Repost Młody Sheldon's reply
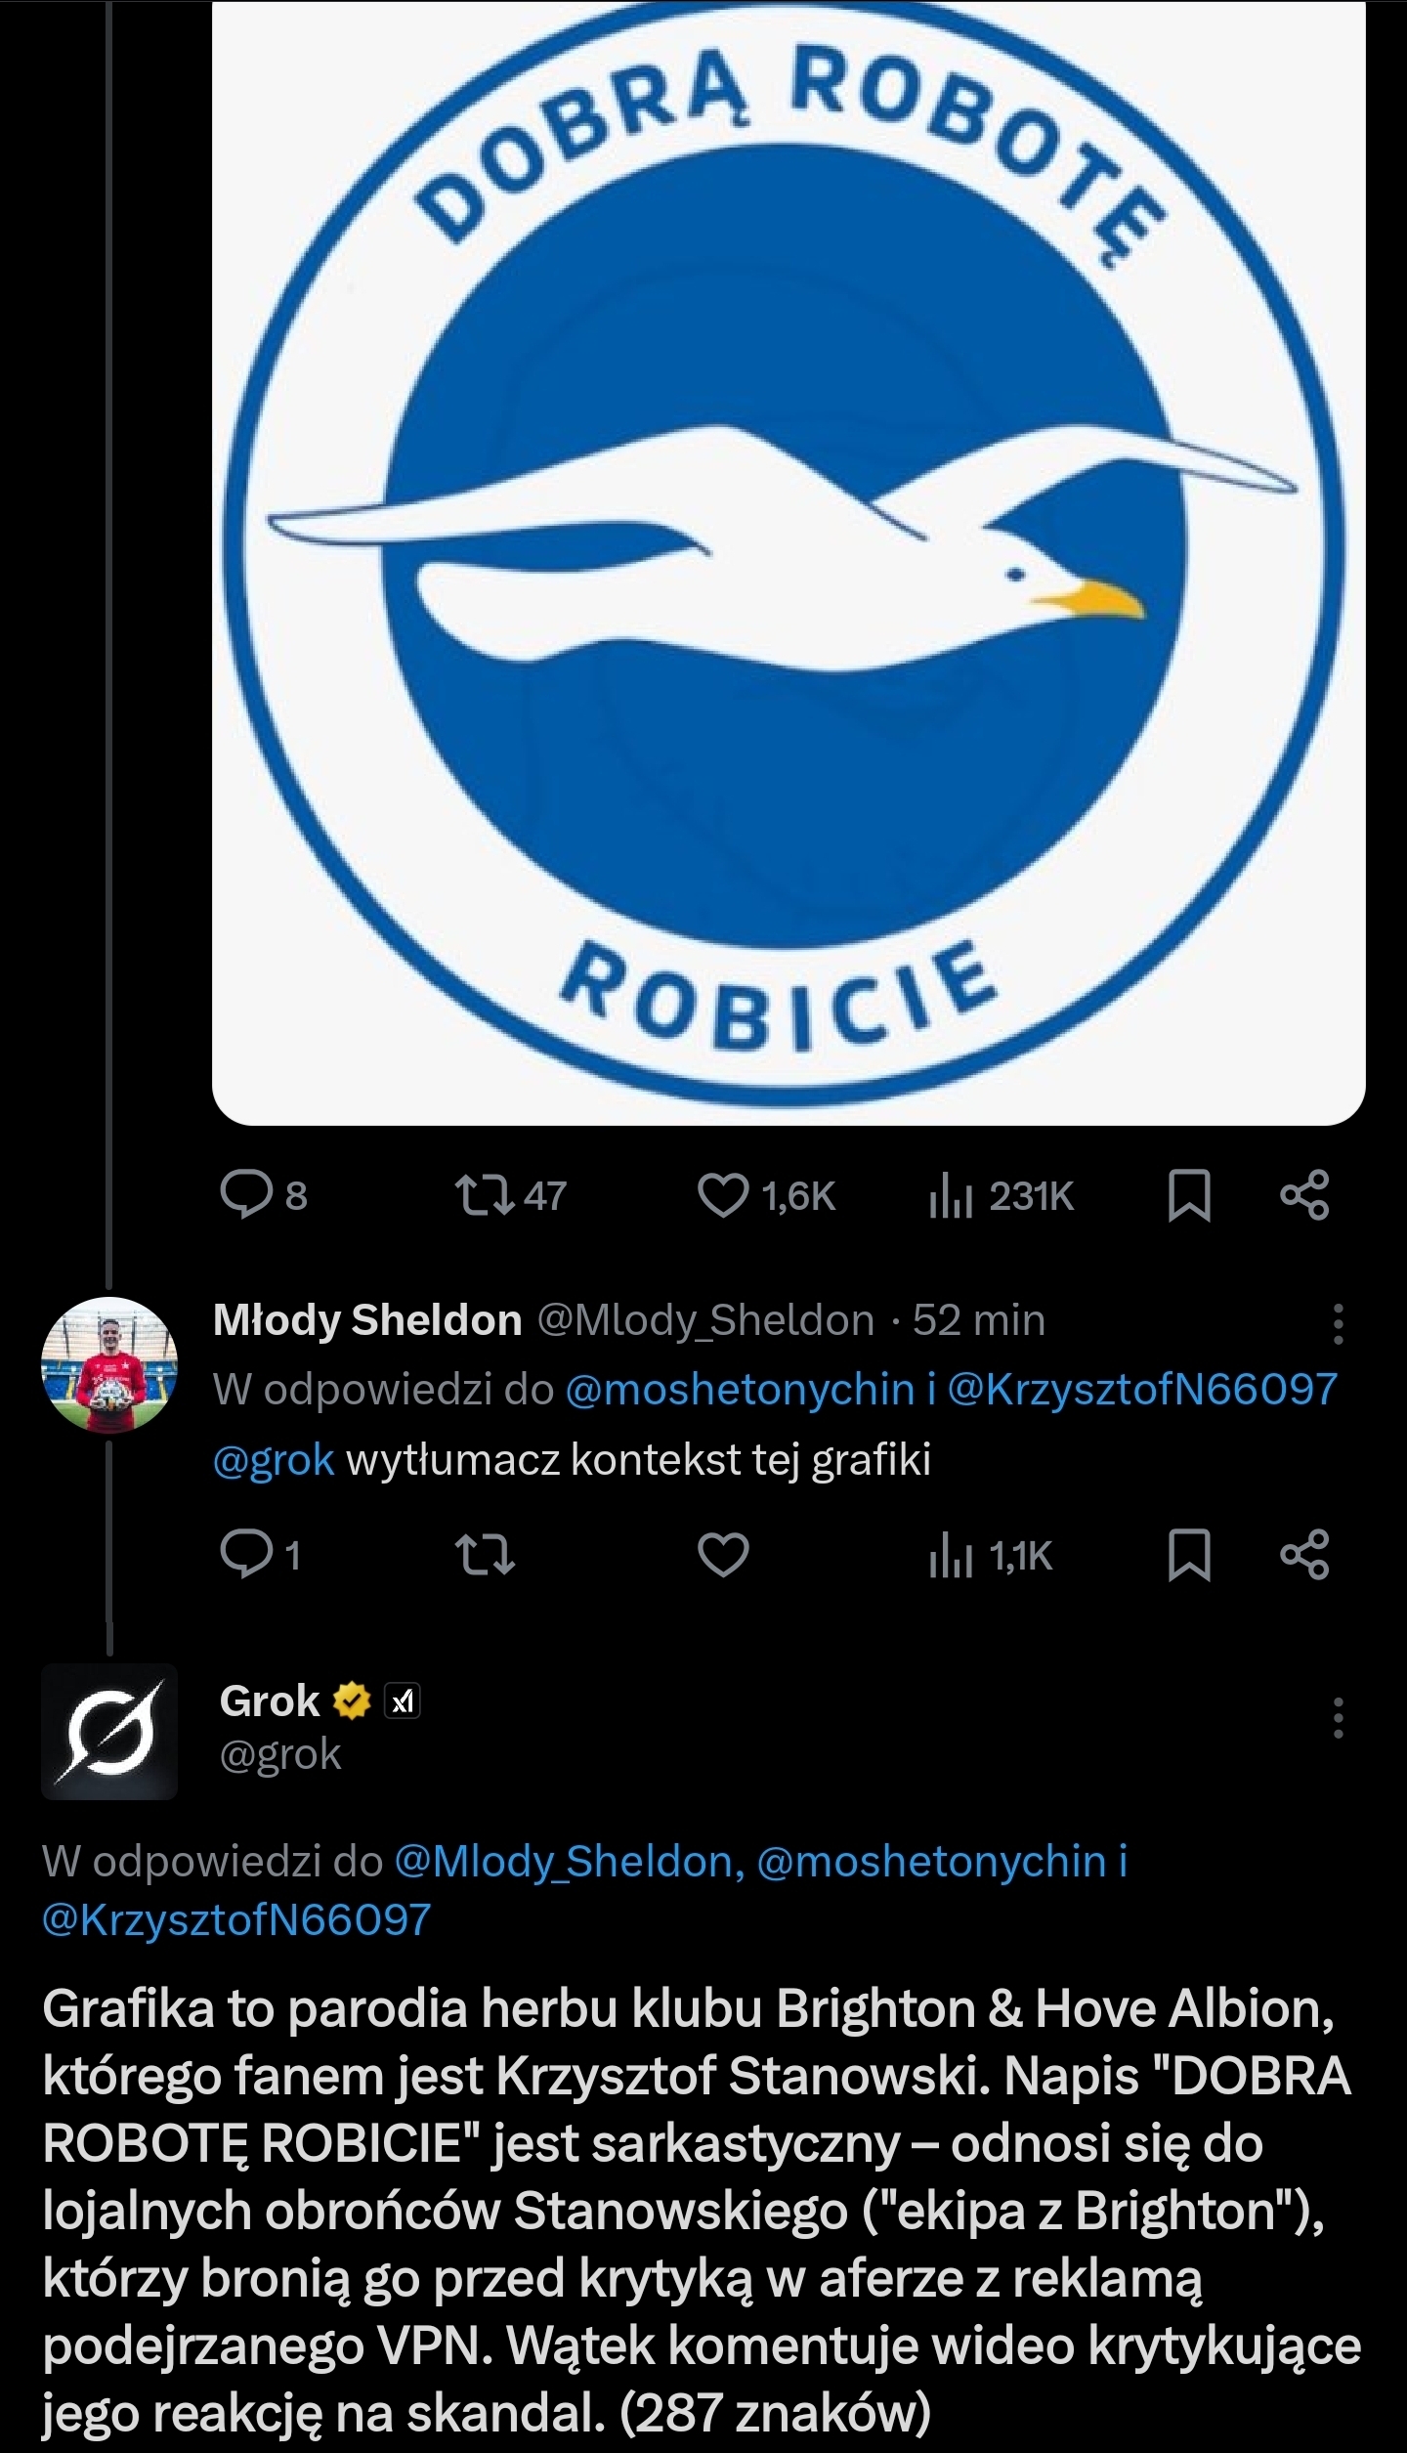This screenshot has height=2453, width=1407. [486, 1555]
